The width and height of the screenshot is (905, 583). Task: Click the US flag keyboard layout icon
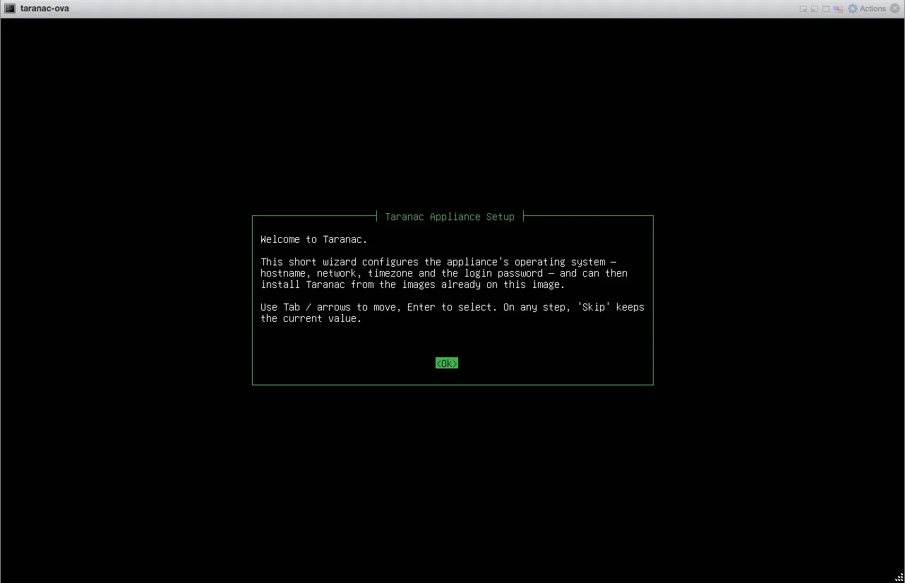(838, 8)
